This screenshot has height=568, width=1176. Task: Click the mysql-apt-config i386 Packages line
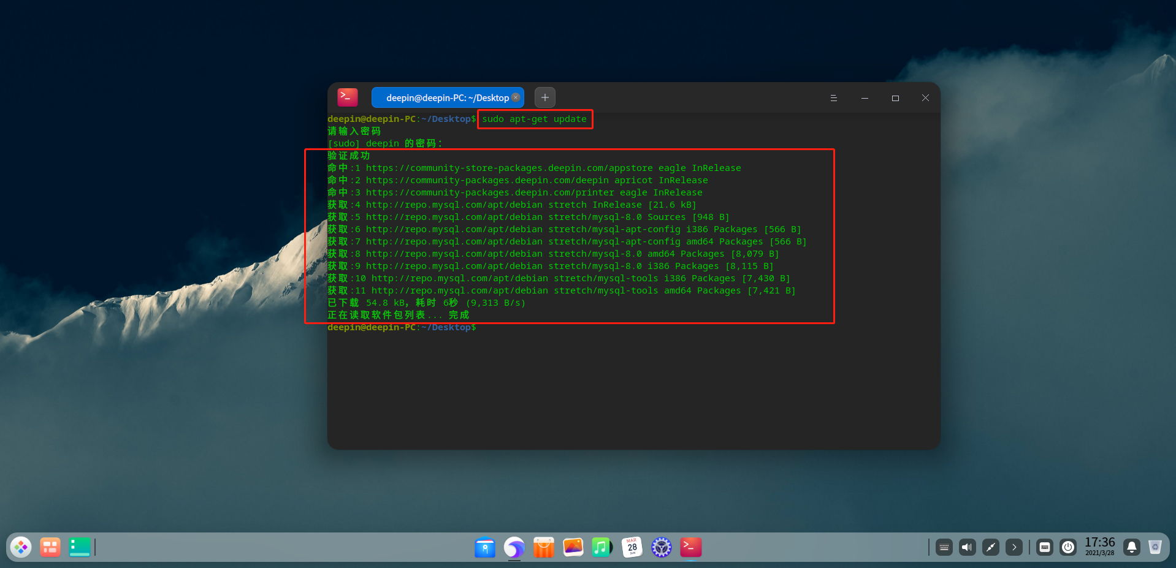[564, 229]
